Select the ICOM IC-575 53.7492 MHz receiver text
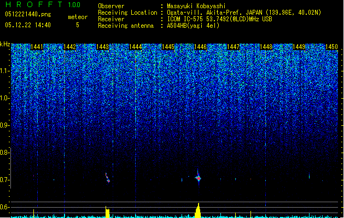Image resolution: width=344 pixels, height=218 pixels. coord(219,19)
